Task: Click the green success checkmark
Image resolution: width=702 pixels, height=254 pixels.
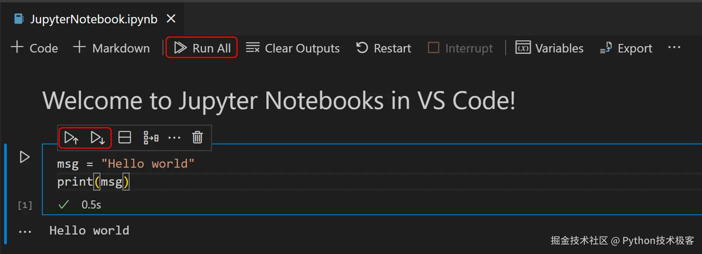Action: point(64,204)
